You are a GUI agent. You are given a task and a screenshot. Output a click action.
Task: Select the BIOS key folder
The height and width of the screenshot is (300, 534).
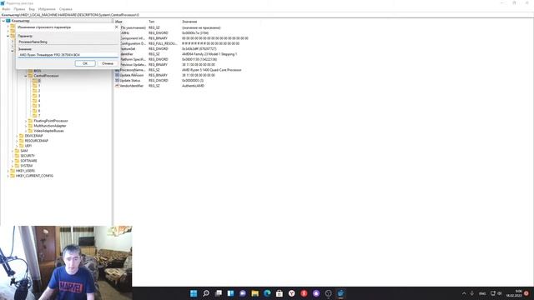click(x=35, y=71)
